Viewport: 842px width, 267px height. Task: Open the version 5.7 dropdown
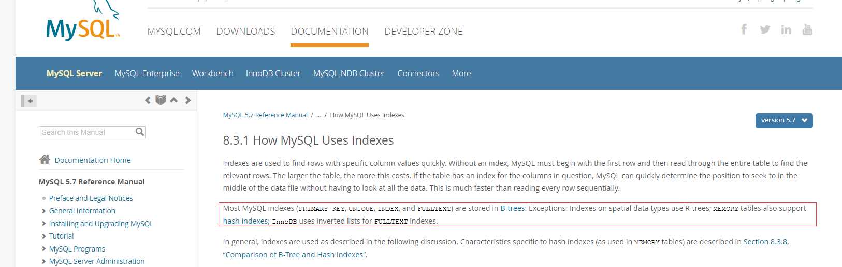point(784,120)
